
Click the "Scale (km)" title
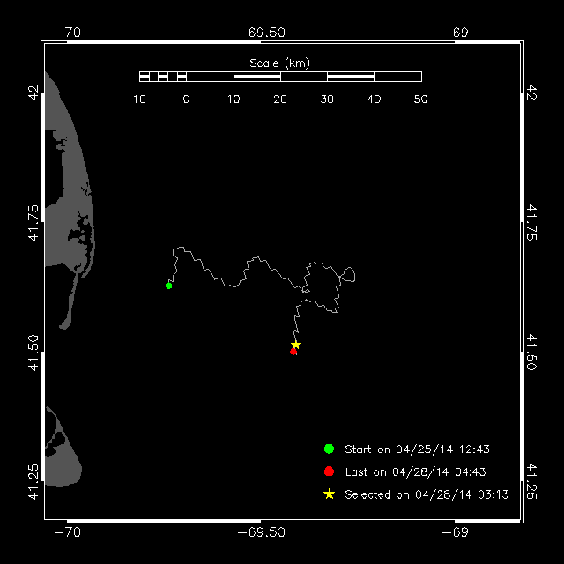point(279,63)
